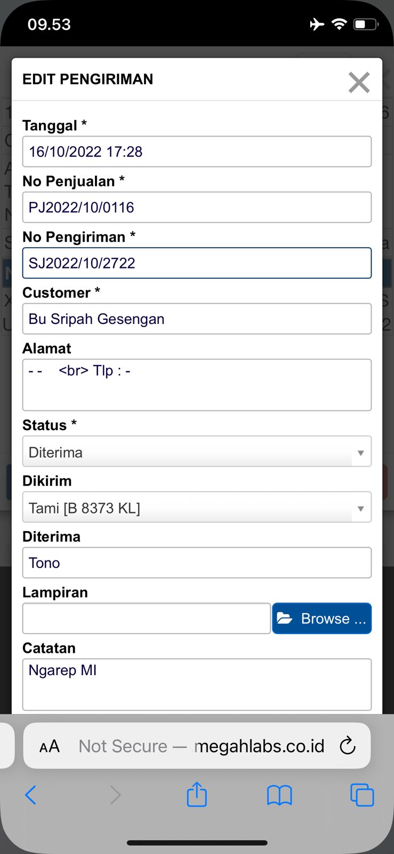Viewport: 394px width, 854px height.
Task: Click the Diterima field containing Tono
Action: (197, 563)
